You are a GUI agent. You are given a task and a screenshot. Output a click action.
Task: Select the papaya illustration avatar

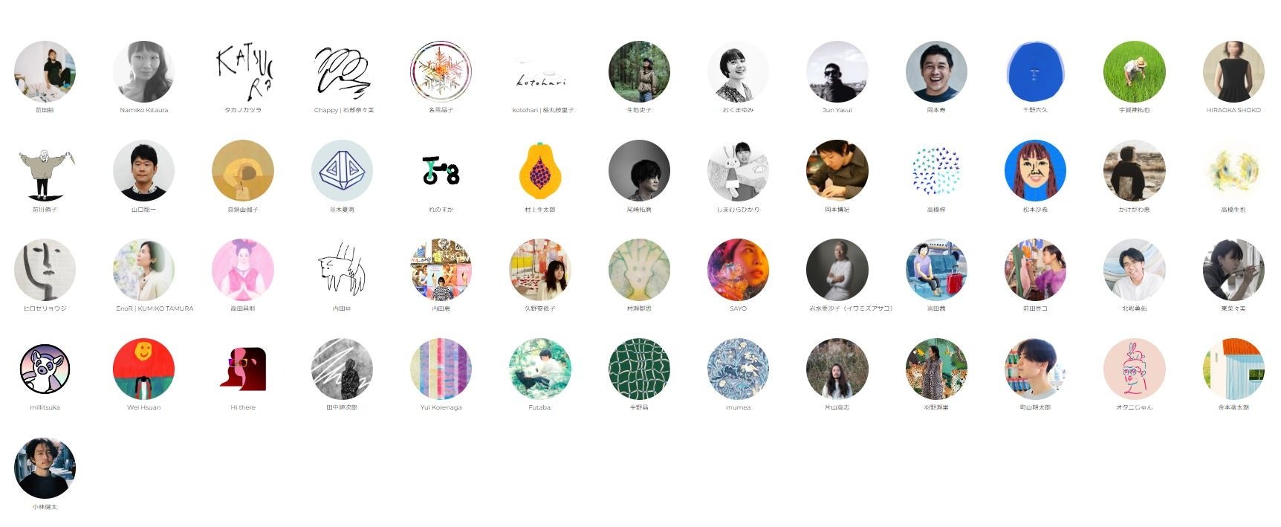click(x=540, y=170)
